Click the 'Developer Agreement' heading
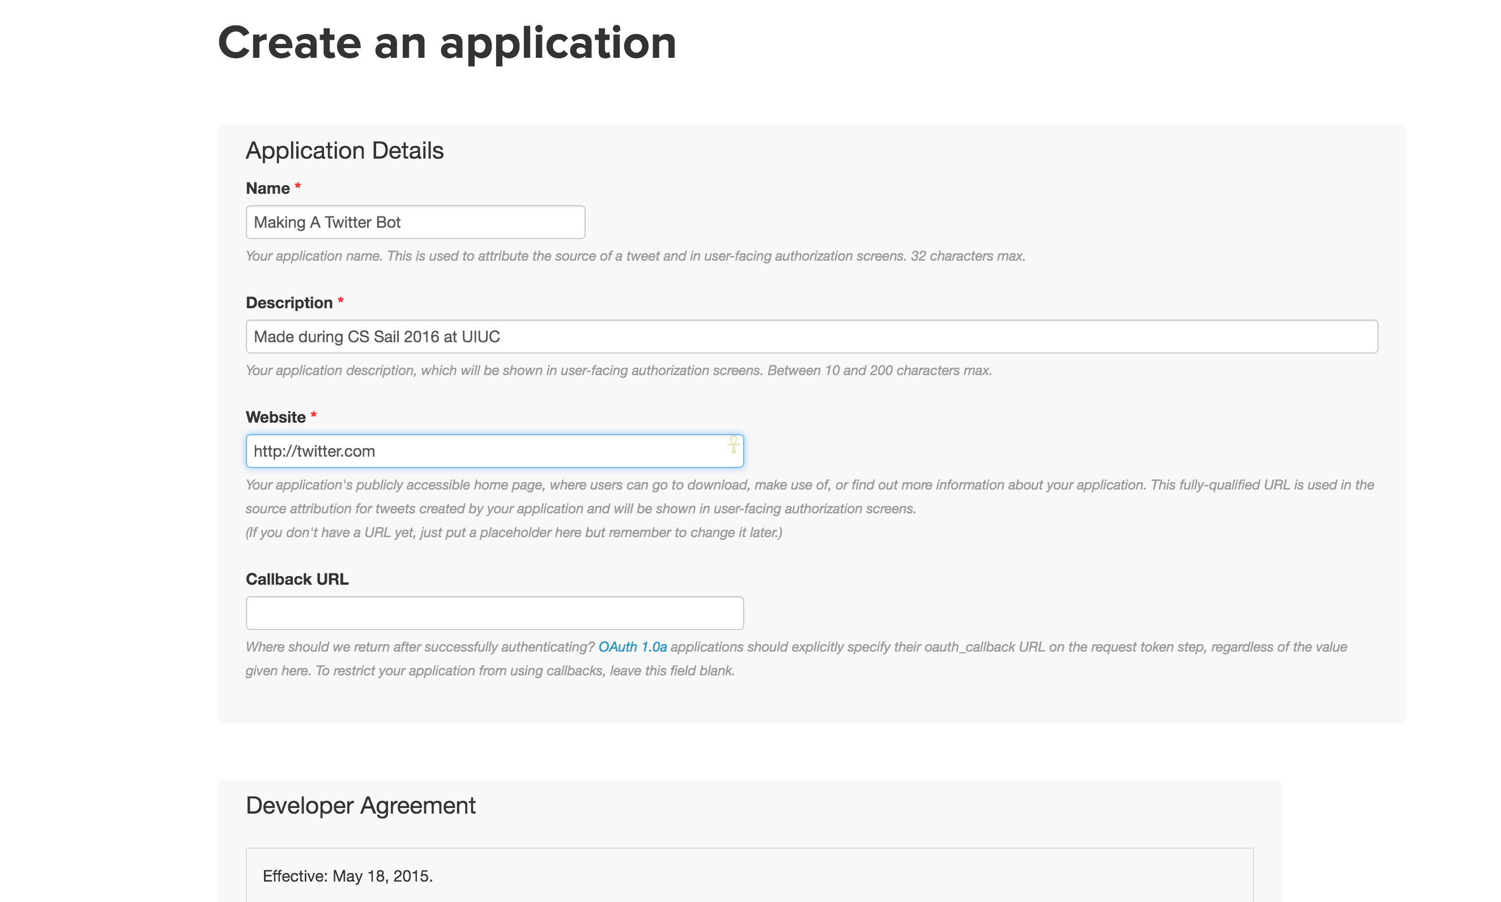Viewport: 1501px width, 902px height. (360, 805)
